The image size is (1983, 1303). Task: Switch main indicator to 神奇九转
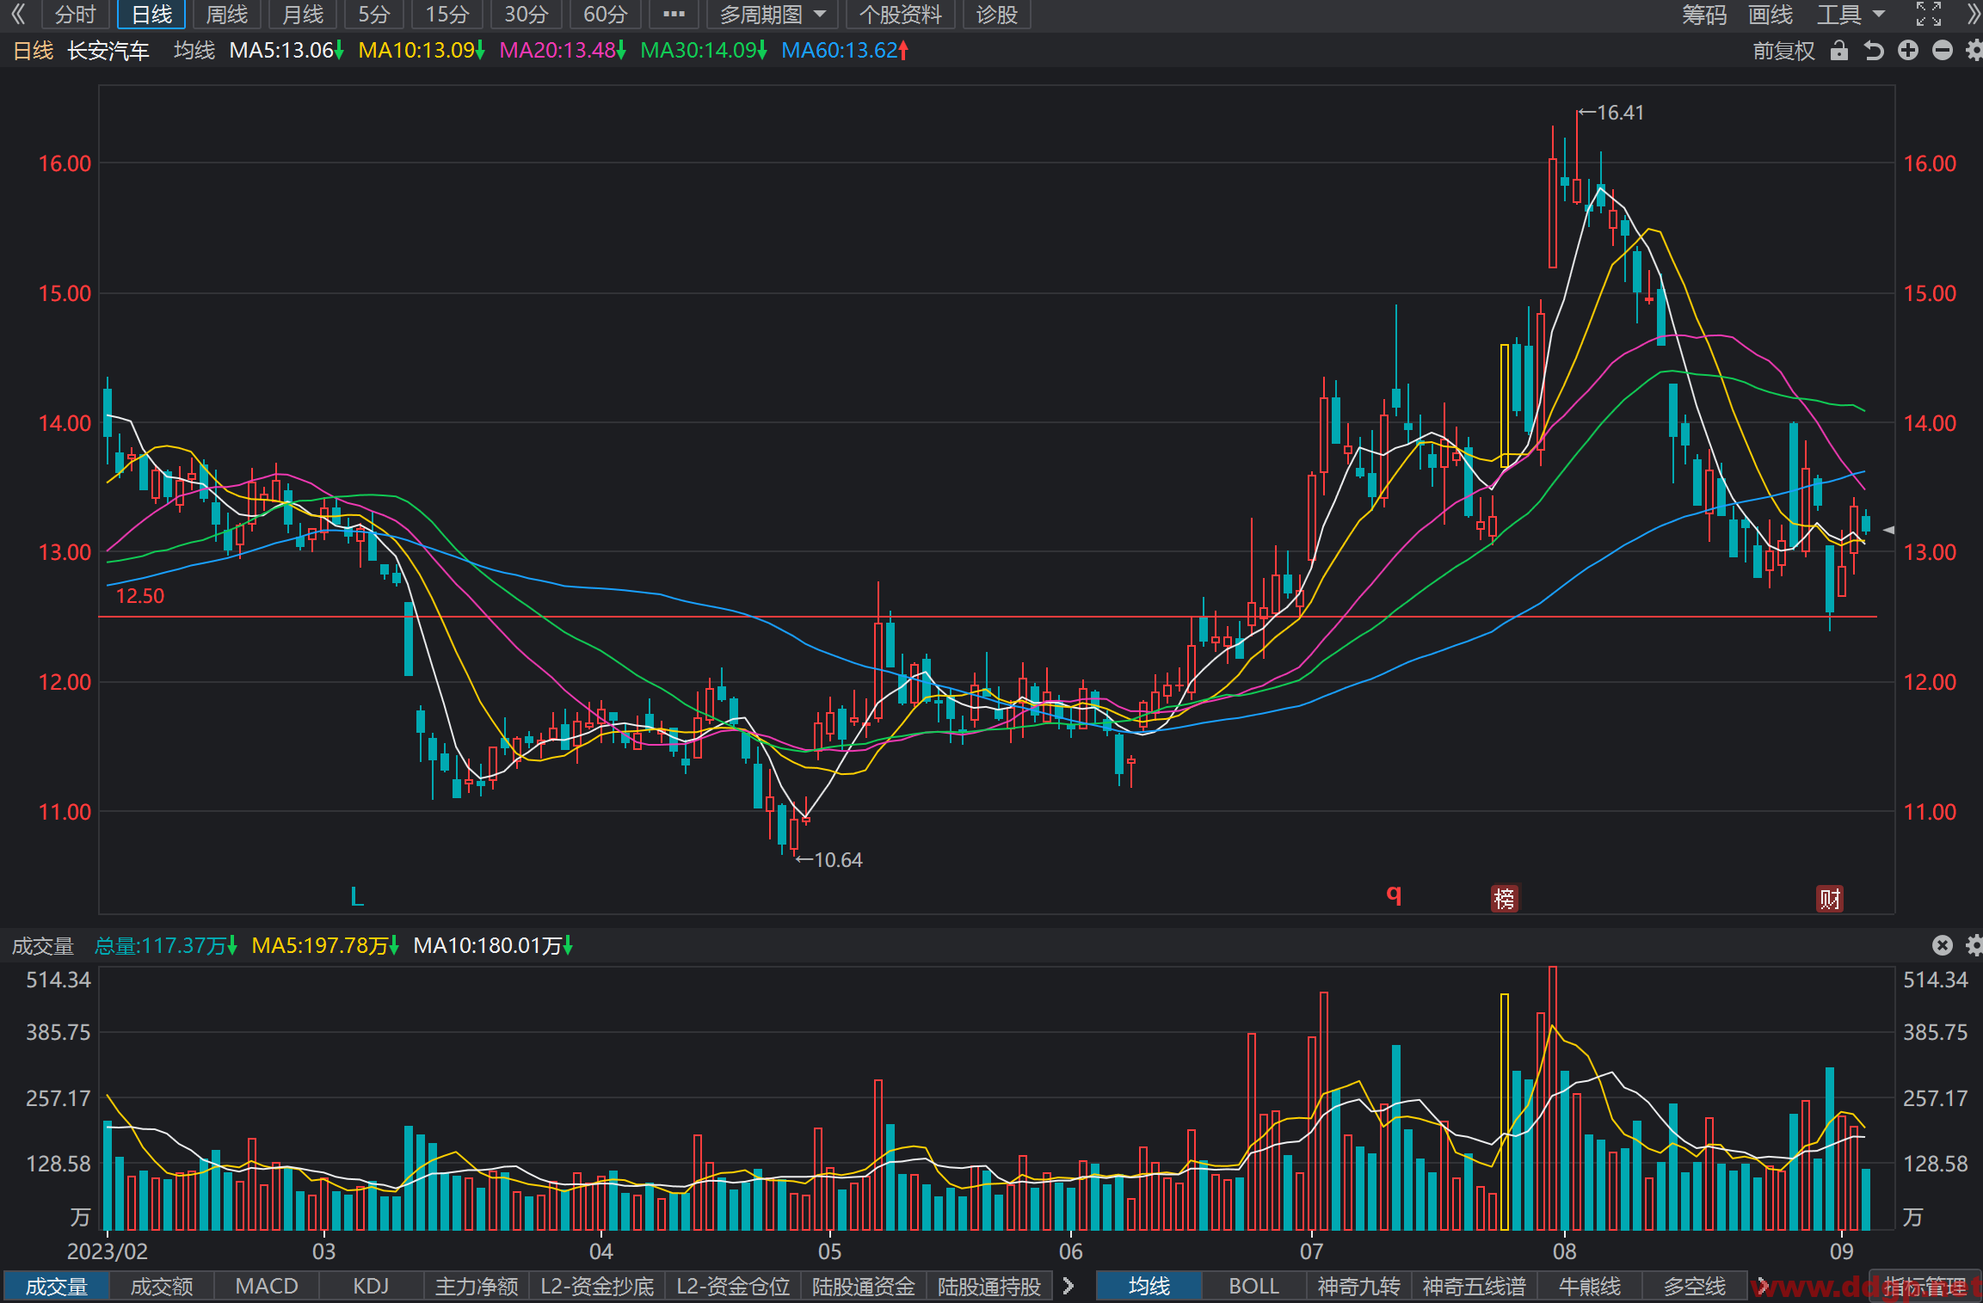click(1358, 1287)
